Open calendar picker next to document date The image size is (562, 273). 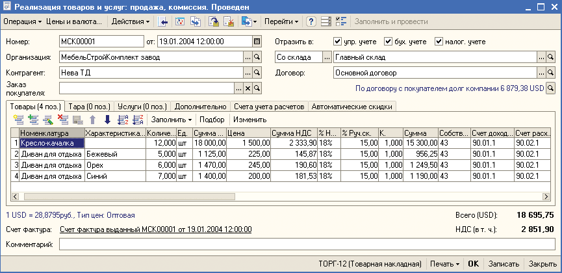coord(257,41)
